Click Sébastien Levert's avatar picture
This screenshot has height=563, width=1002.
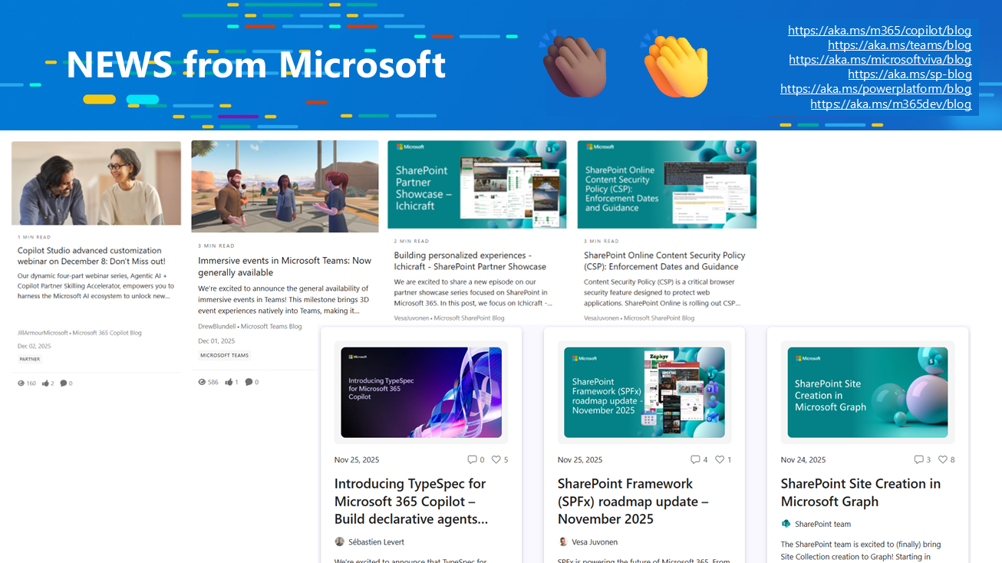339,542
